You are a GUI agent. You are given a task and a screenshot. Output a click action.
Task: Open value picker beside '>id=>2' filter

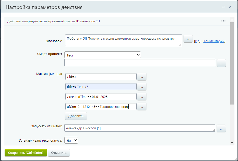click(x=142, y=77)
